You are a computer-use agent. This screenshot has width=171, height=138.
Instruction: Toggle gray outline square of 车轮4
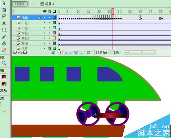[x=54, y=23]
